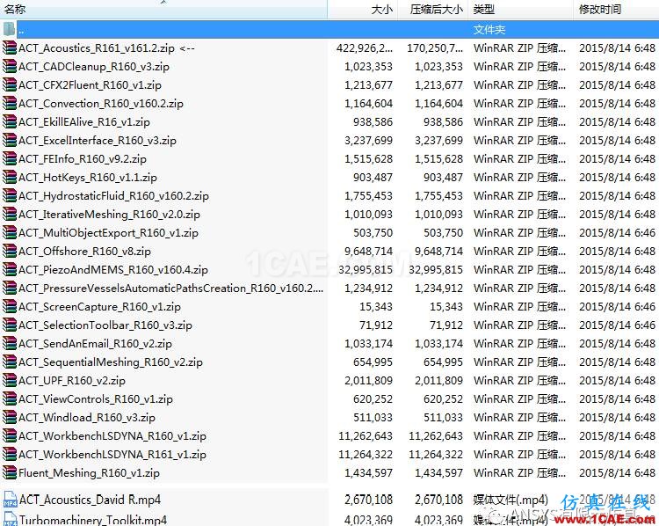Click the ACT_HotKeys_R160_v1.1 archive icon
This screenshot has height=526, width=659.
(x=10, y=178)
